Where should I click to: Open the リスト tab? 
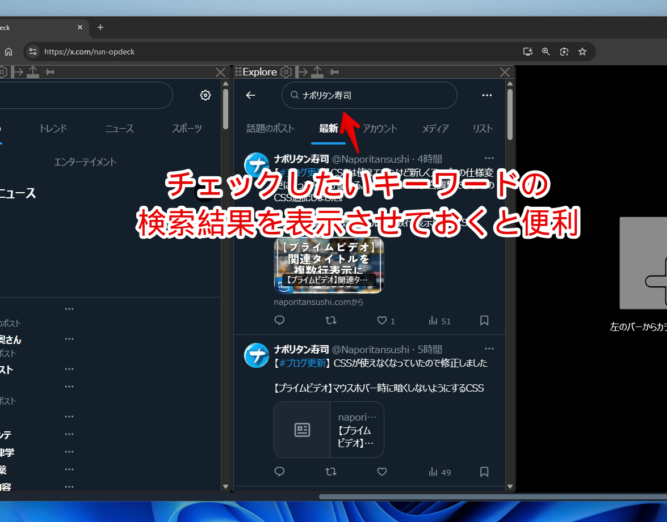click(483, 128)
